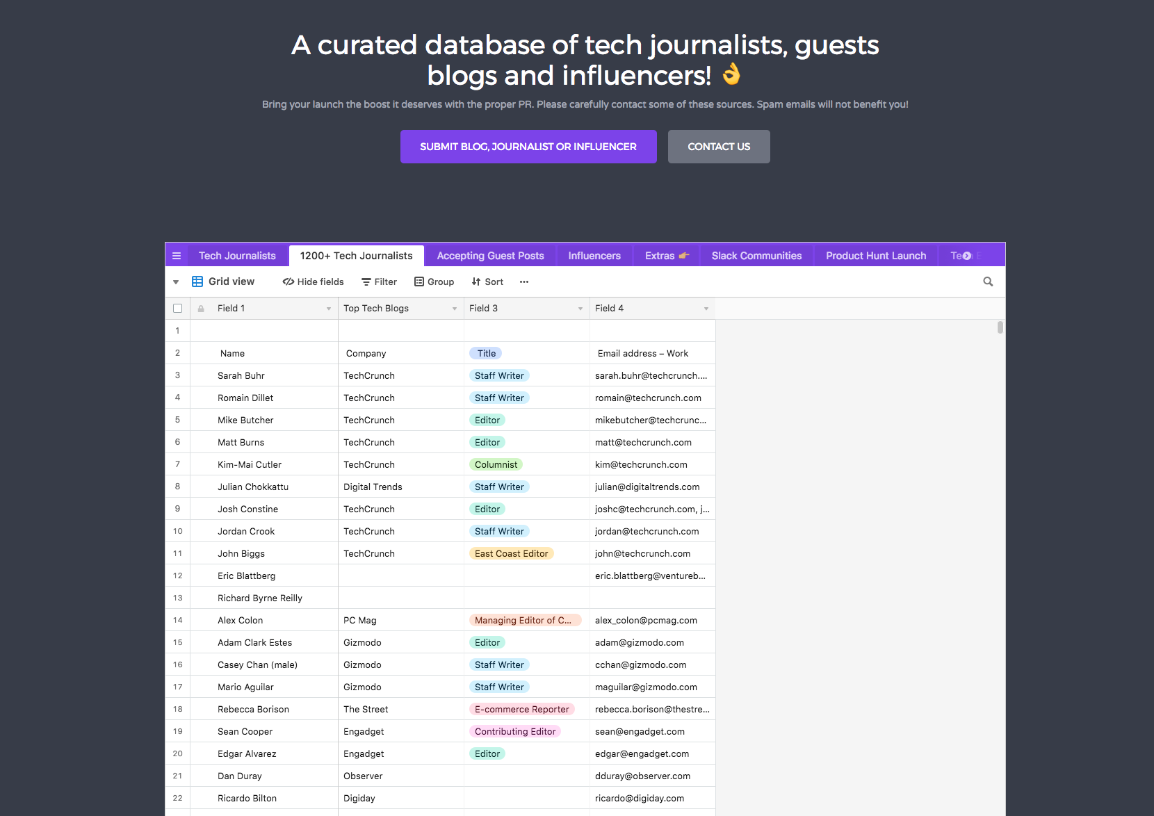Open the Accepting Guest Posts tab

(491, 256)
